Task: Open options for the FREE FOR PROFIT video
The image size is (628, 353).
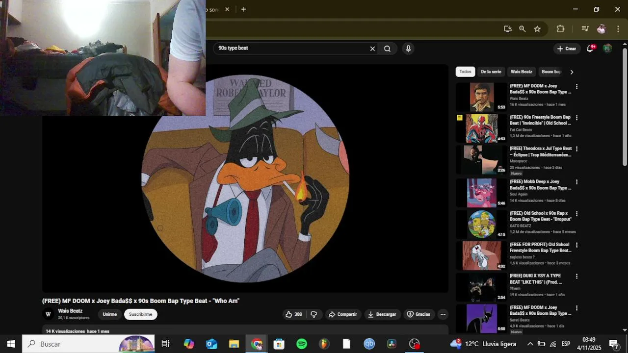Action: 576,245
